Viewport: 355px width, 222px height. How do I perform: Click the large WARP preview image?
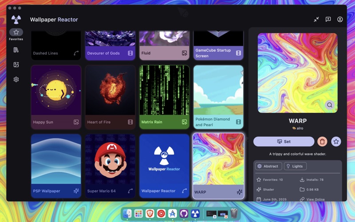297,73
